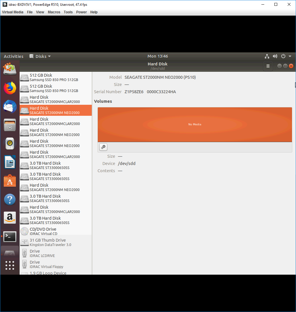This screenshot has height=312, width=296.
Task: Open the View menu
Action: coord(40,12)
